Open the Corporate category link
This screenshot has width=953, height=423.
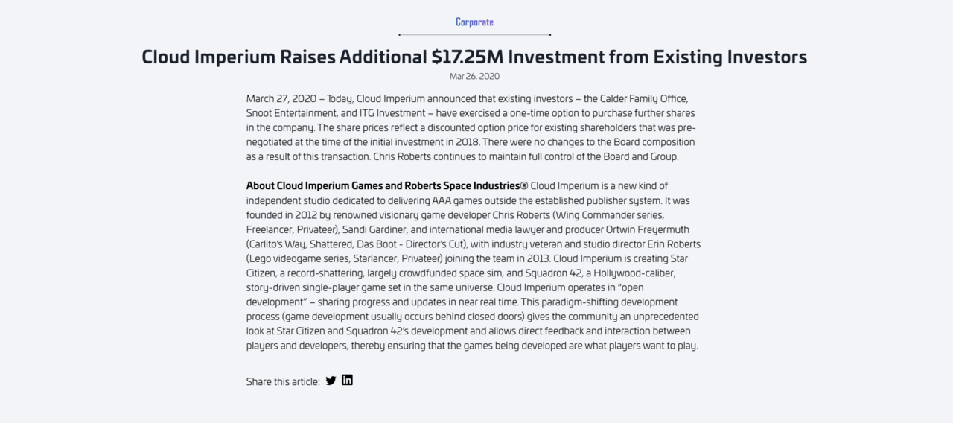474,22
